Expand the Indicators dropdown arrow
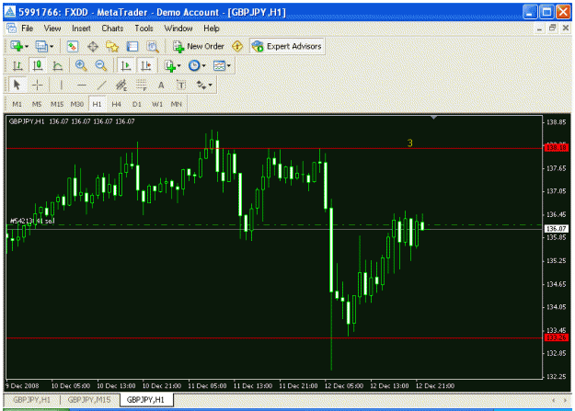575x411 pixels. (x=179, y=66)
